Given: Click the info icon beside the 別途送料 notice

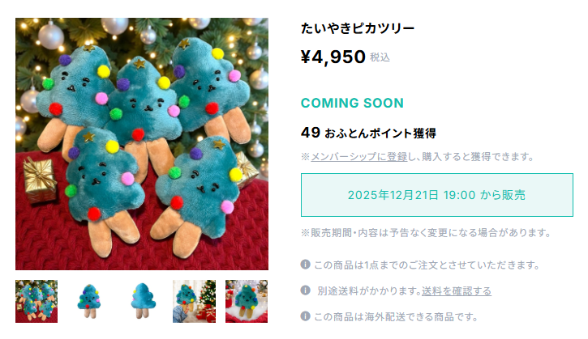Looking at the screenshot, I should pos(305,290).
